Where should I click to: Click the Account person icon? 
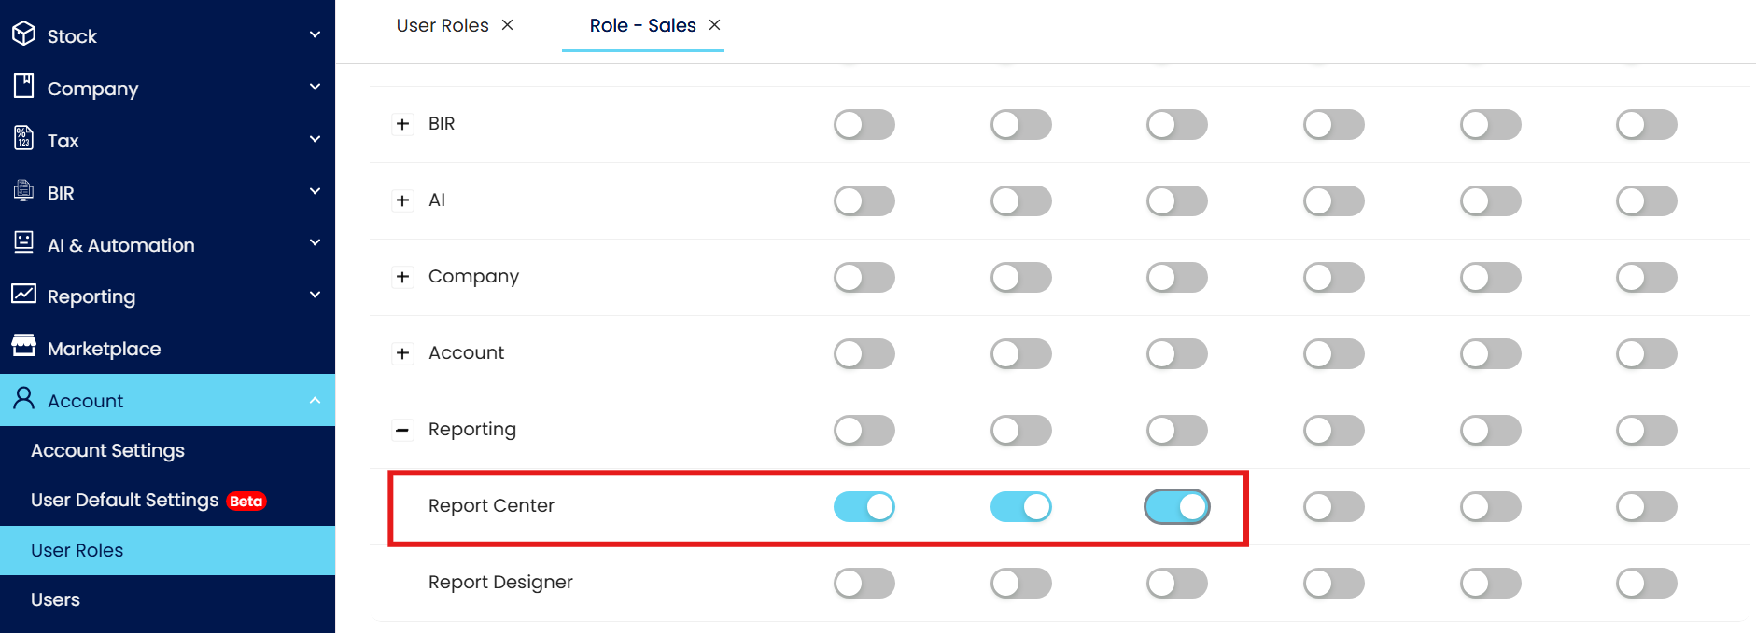23,399
